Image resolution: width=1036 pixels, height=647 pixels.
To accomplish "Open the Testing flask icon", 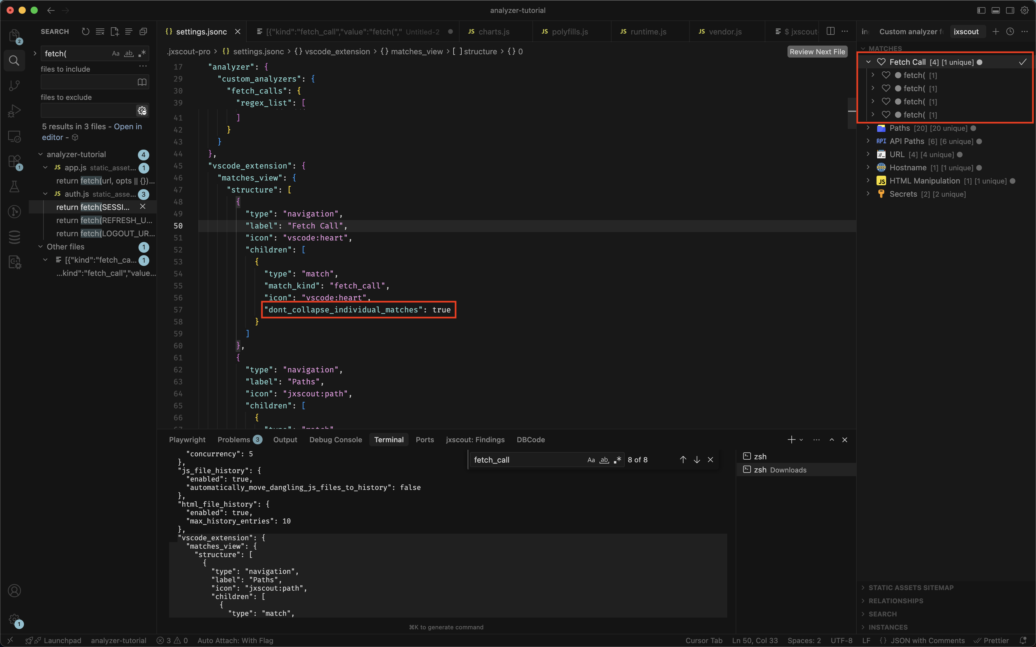I will coord(14,186).
